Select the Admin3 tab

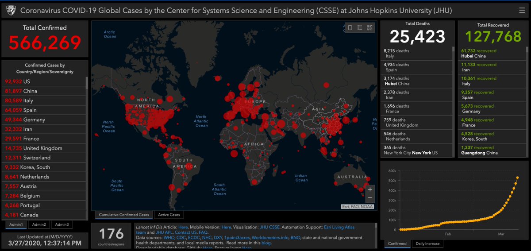(x=62, y=224)
